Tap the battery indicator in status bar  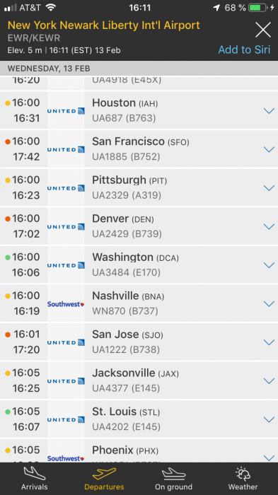pyautogui.click(x=258, y=8)
